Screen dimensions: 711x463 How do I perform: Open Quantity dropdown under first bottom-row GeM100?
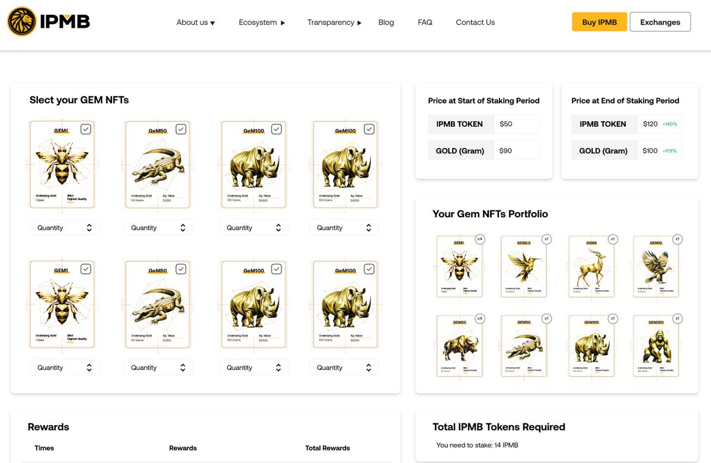[254, 367]
